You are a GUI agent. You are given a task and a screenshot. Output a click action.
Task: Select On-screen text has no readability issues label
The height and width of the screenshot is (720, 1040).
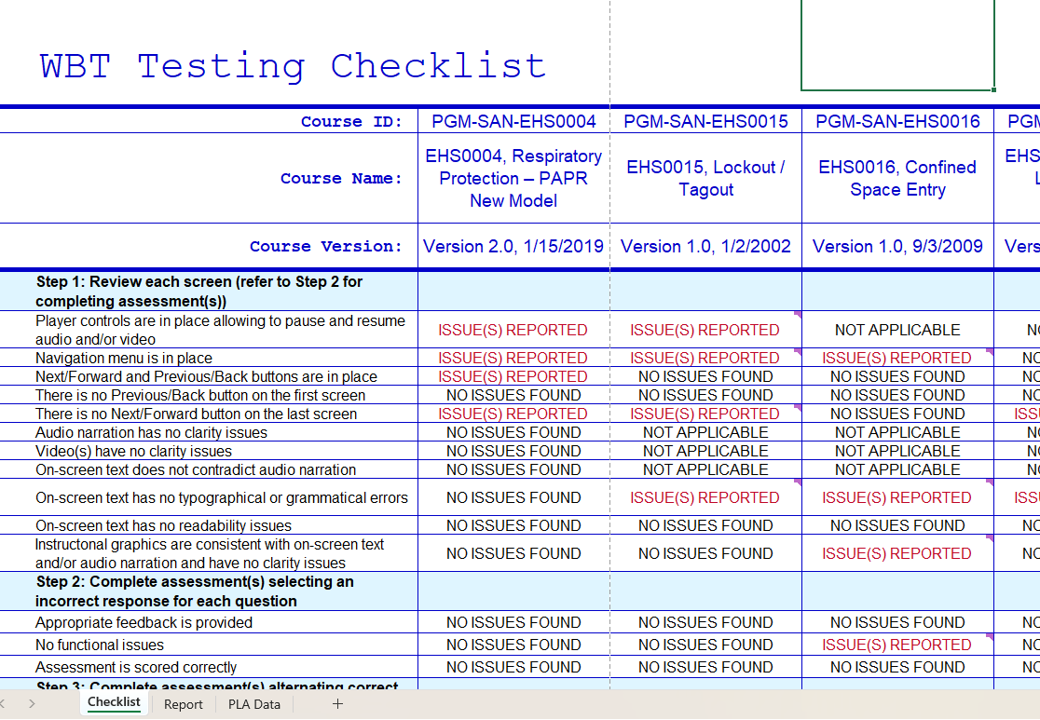coord(208,525)
